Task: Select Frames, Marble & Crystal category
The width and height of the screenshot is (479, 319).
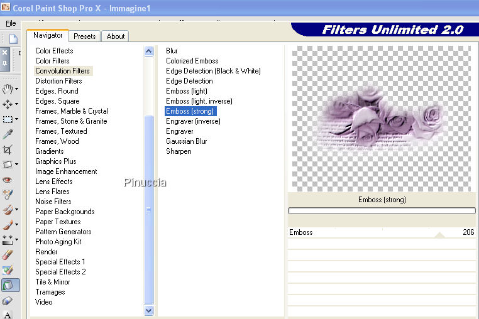Action: pyautogui.click(x=72, y=111)
